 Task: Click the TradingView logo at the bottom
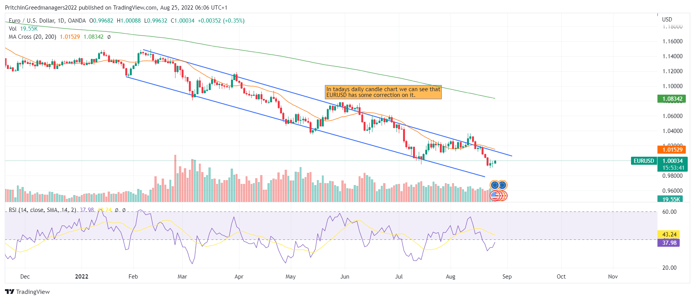[27, 292]
